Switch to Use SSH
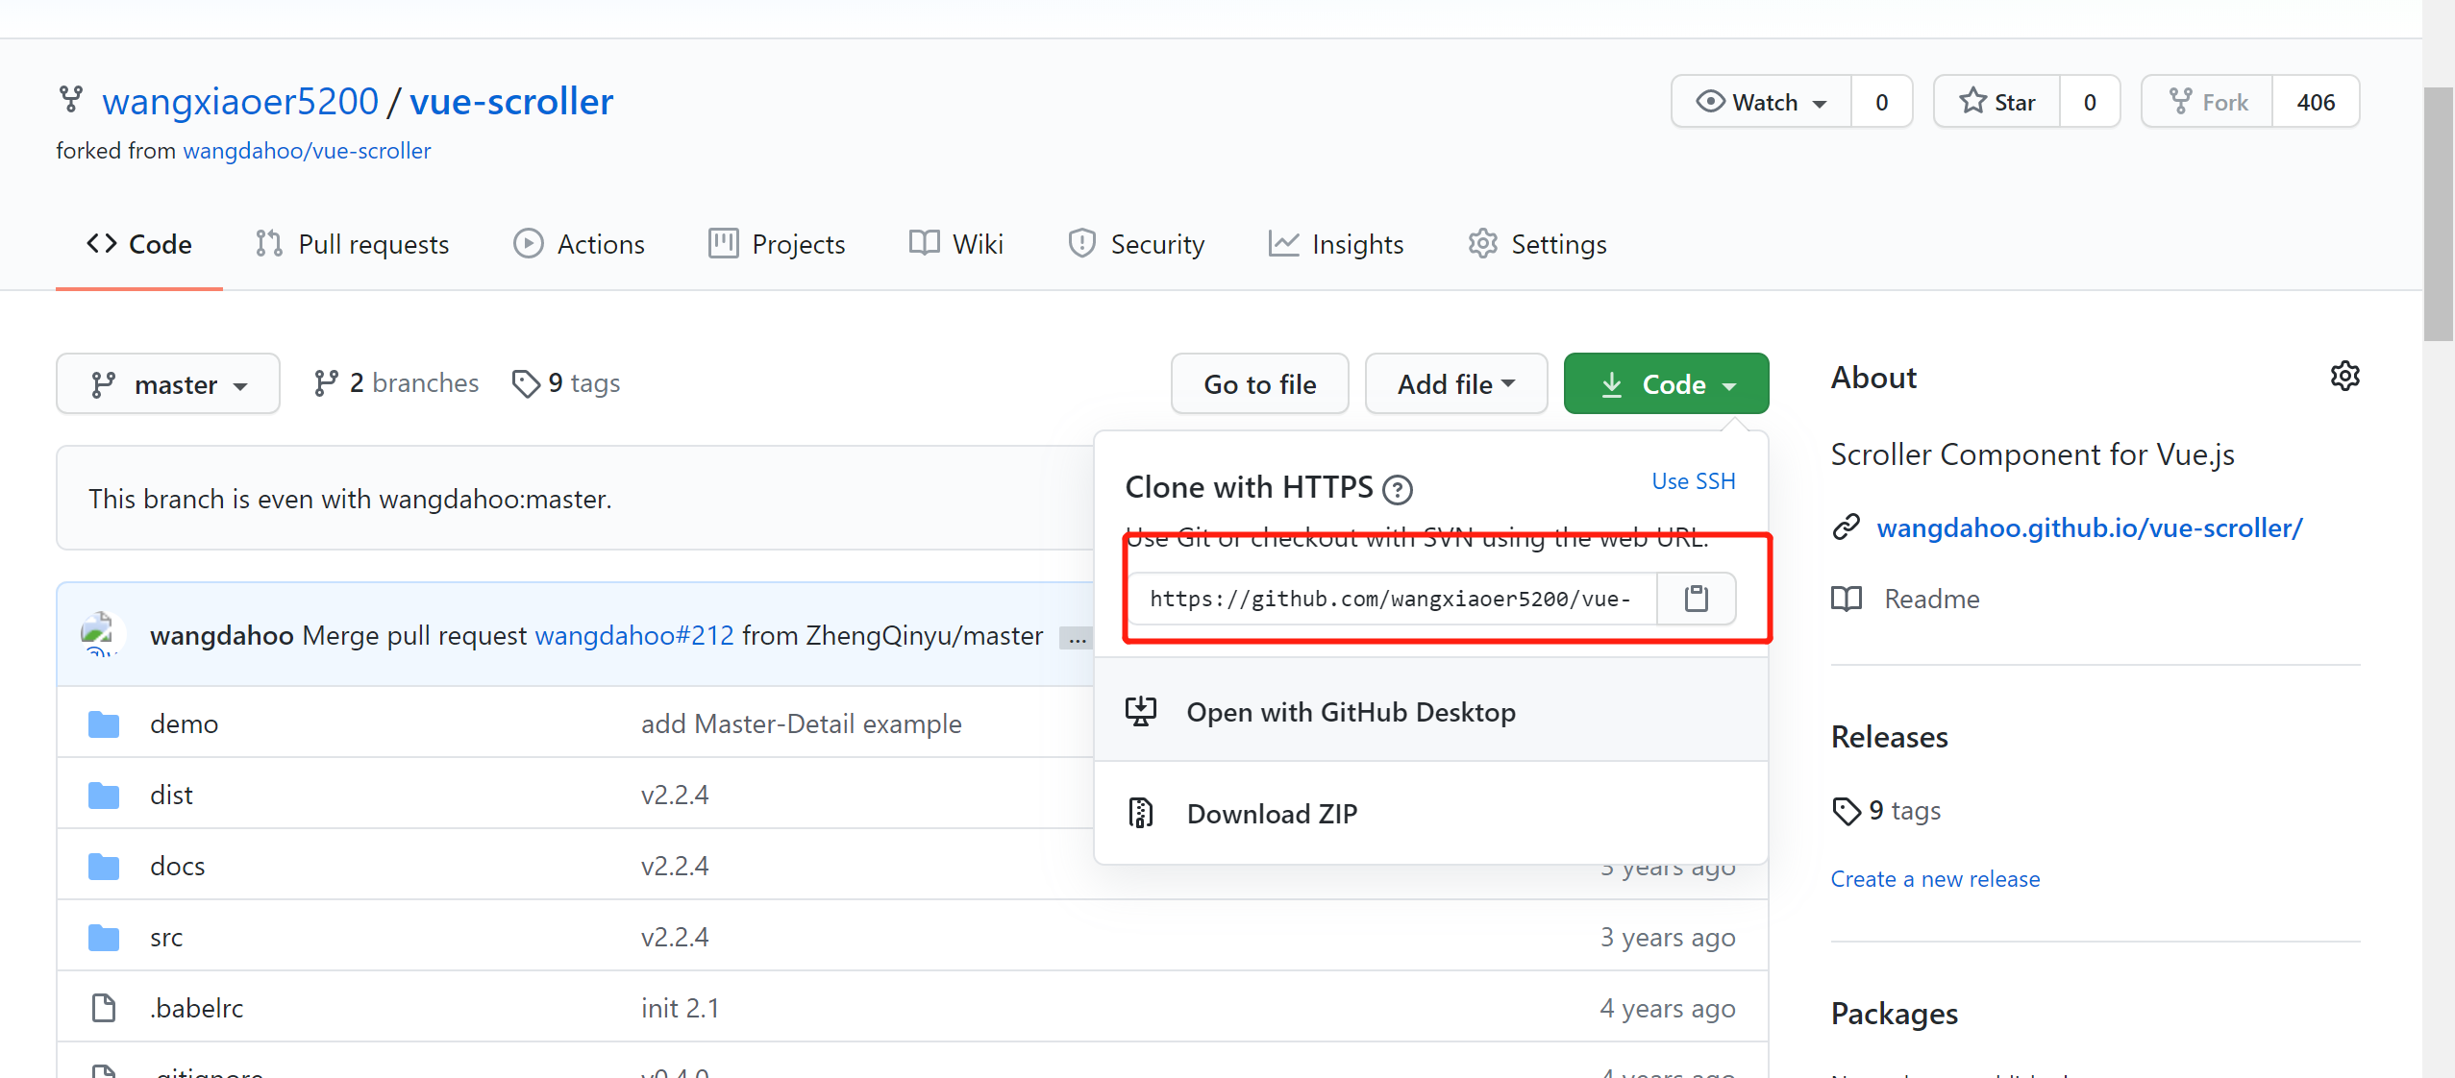Image resolution: width=2455 pixels, height=1078 pixels. [1693, 480]
